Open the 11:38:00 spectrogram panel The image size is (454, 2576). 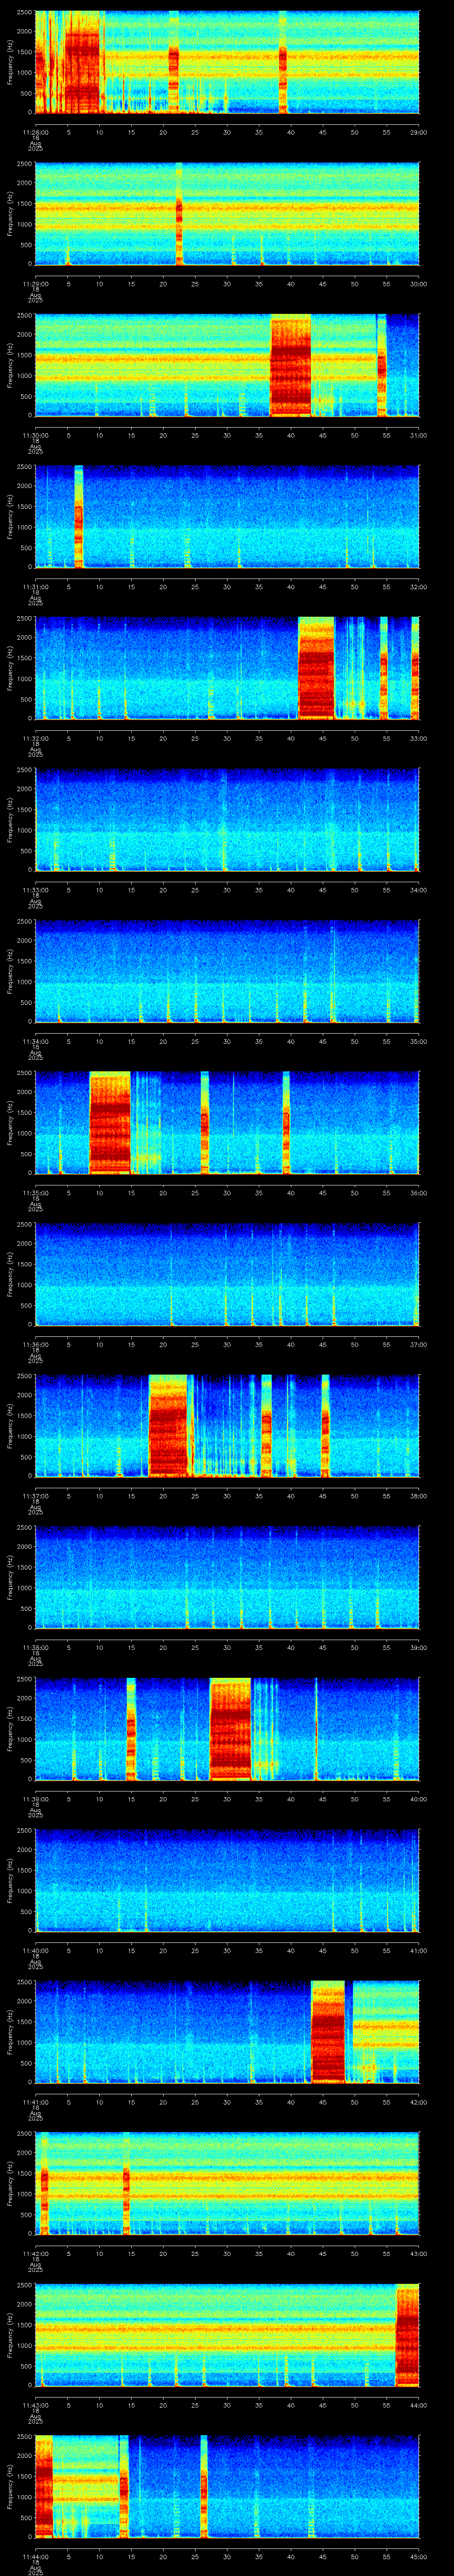pyautogui.click(x=227, y=1577)
